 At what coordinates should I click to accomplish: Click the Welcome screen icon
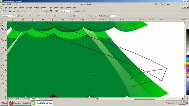pyautogui.click(x=56, y=11)
